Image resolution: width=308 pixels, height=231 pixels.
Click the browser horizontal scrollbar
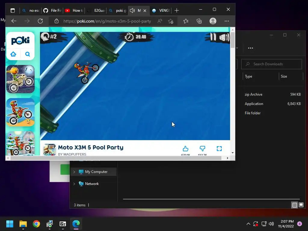[x=116, y=158]
